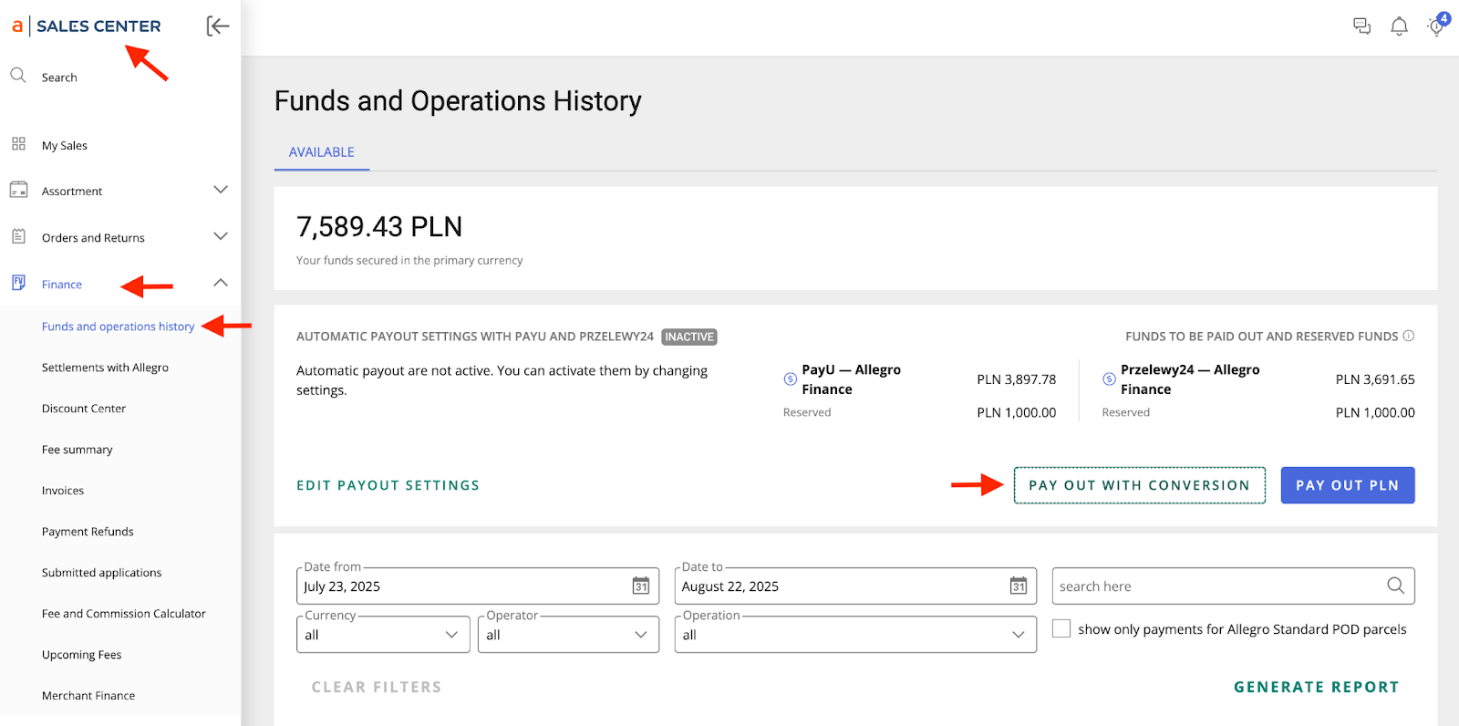Open the Currency dropdown
The width and height of the screenshot is (1459, 726).
tap(383, 635)
